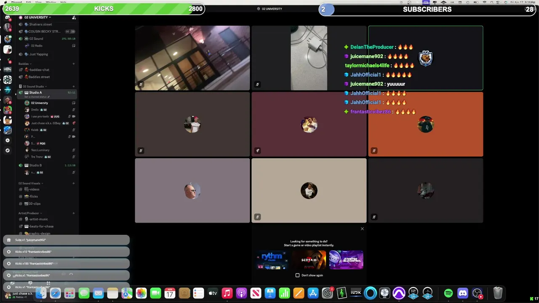Open Calendar showing 17 in the Dock
Image resolution: width=539 pixels, height=303 pixels.
pyautogui.click(x=170, y=293)
